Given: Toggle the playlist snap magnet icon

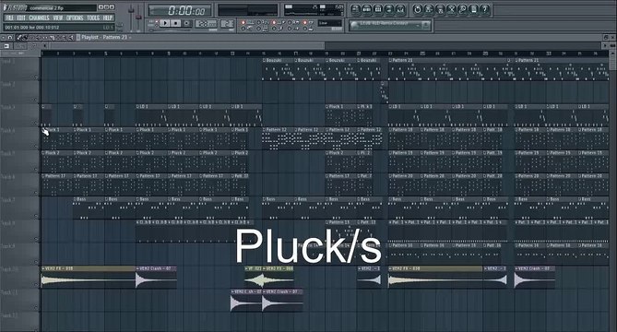Looking at the screenshot, I should click(x=10, y=38).
